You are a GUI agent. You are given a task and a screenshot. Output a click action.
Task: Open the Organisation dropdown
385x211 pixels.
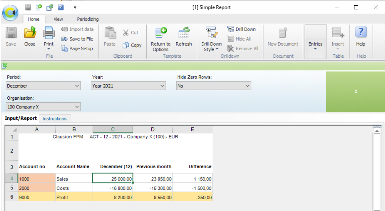(x=43, y=107)
